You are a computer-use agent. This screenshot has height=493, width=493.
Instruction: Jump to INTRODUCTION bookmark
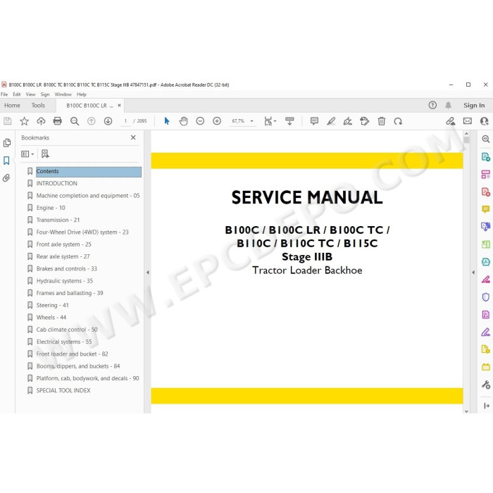pyautogui.click(x=56, y=183)
